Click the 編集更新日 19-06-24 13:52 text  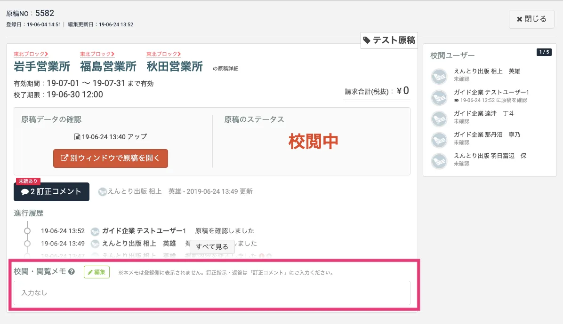[x=101, y=24]
